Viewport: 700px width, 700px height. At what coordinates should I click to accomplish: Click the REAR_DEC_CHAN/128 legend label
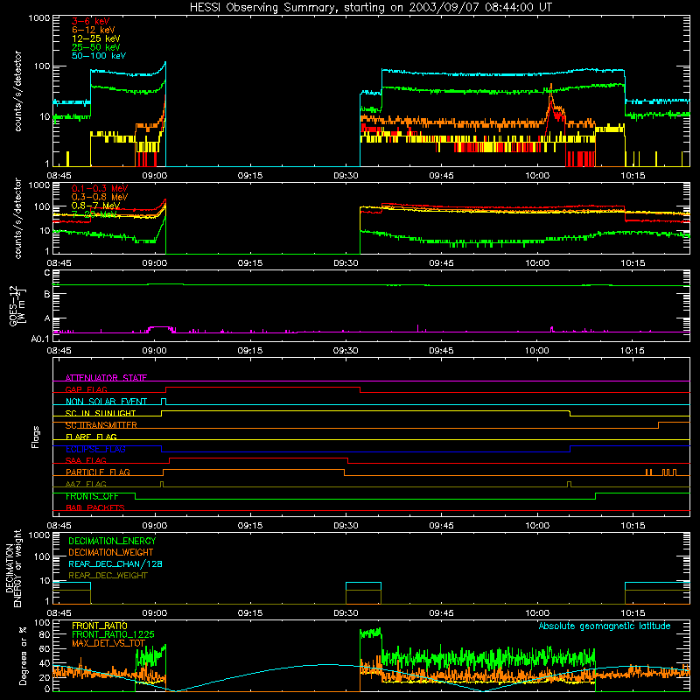click(115, 563)
